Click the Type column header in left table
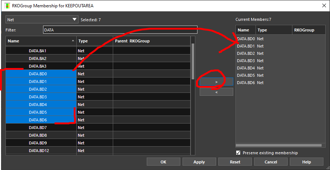Screen dimensions: 330x170 (x=95, y=41)
